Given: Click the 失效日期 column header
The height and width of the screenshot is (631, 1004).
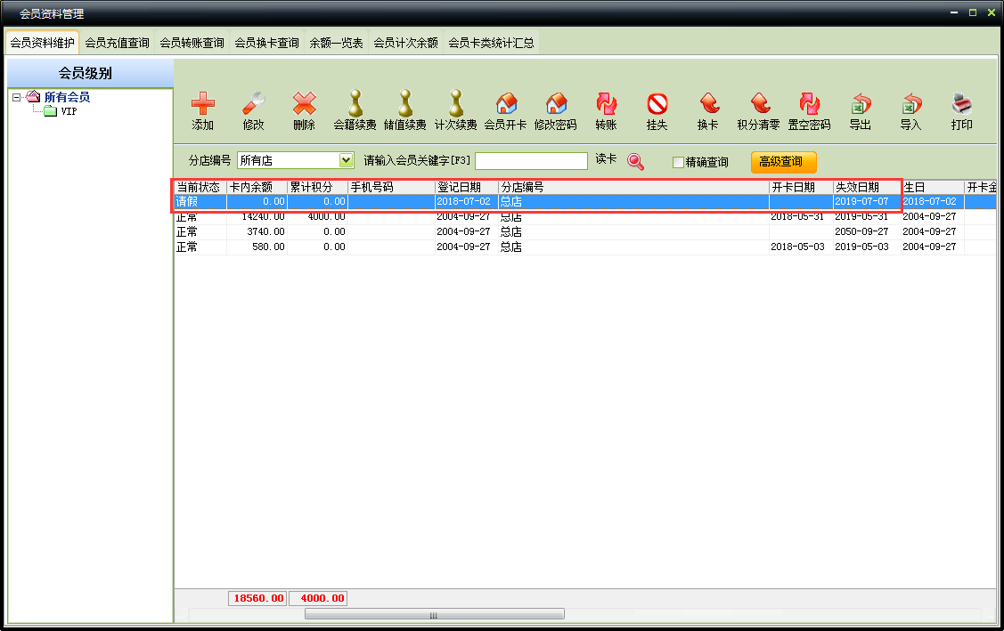Looking at the screenshot, I should (x=867, y=187).
